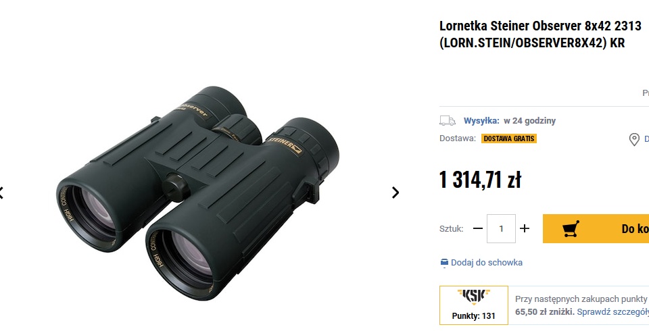This screenshot has height=331, width=649.
Task: Show previous product image with left arrow
Action: point(1,193)
